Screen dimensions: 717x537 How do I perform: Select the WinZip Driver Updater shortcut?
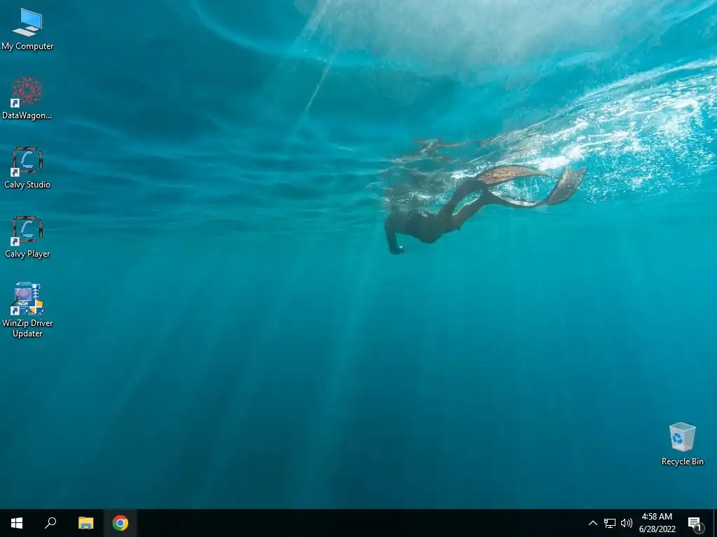point(27,310)
